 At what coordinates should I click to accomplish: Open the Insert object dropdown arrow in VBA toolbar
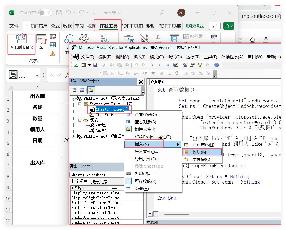pyautogui.click(x=89, y=65)
